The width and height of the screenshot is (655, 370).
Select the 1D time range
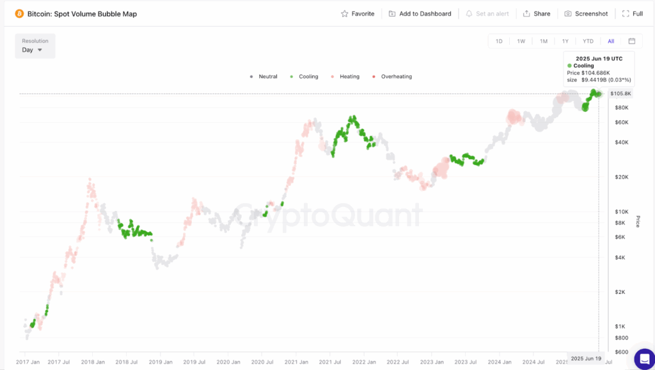point(499,42)
